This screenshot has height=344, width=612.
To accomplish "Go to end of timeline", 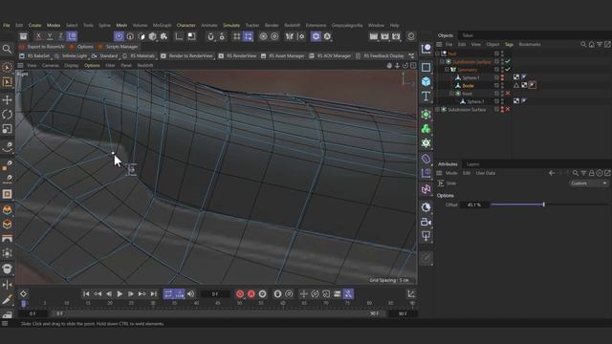I will (153, 293).
